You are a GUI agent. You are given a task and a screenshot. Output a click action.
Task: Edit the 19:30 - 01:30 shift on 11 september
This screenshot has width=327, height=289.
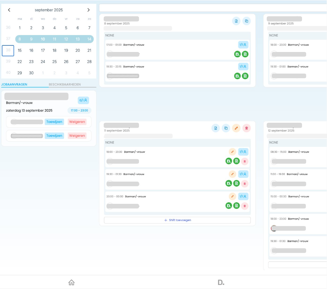(232, 174)
